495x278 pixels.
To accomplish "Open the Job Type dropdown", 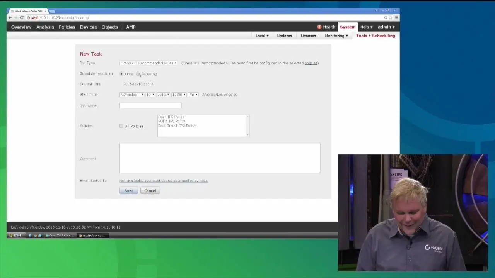I will tap(148, 63).
